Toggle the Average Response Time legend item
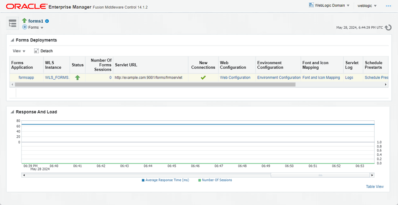398x205 pixels. [x=165, y=180]
